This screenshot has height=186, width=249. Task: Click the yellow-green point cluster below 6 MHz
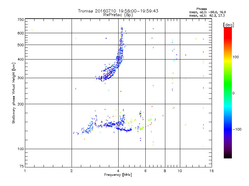pos(141,128)
